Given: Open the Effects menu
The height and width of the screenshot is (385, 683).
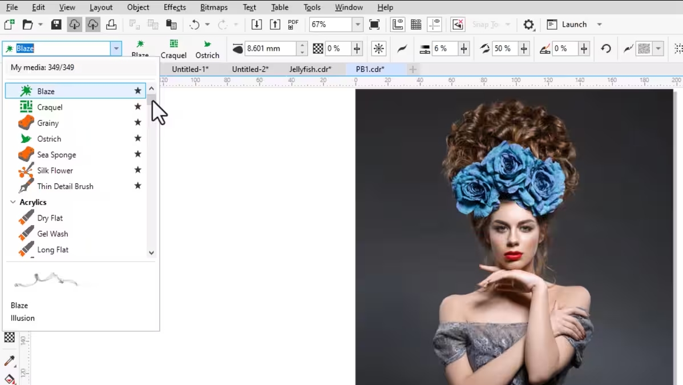Looking at the screenshot, I should [x=175, y=7].
